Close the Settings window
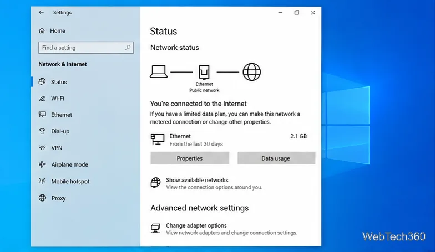This screenshot has width=435, height=252. [313, 12]
